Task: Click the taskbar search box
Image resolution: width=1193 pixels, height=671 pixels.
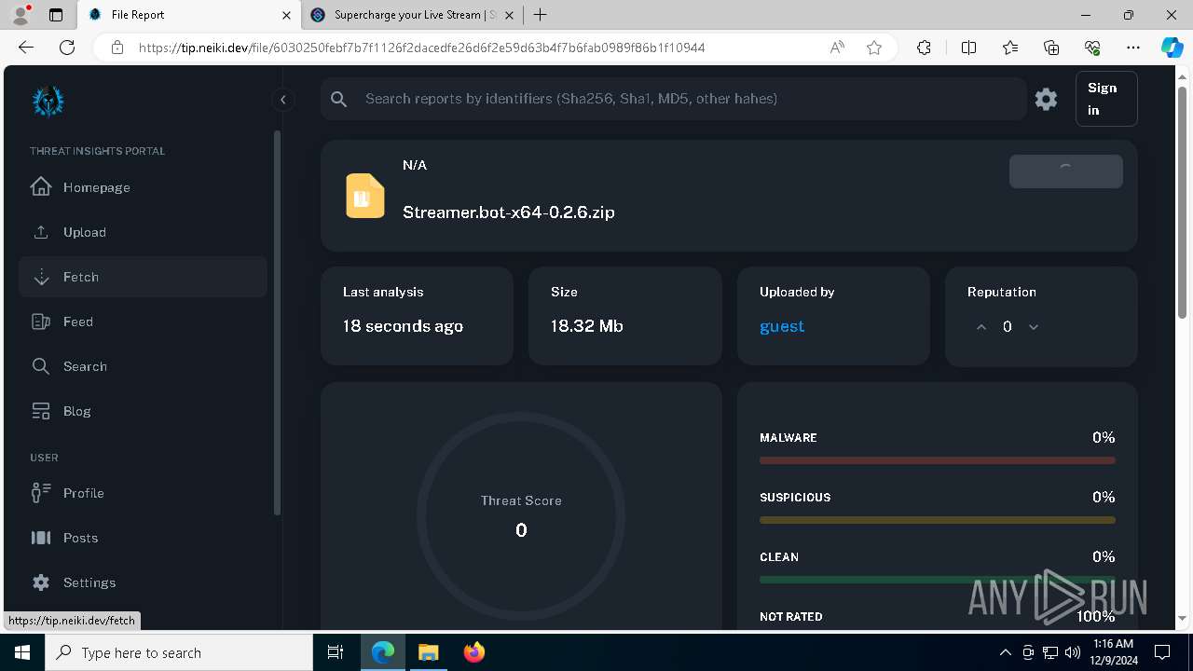Action: [179, 652]
